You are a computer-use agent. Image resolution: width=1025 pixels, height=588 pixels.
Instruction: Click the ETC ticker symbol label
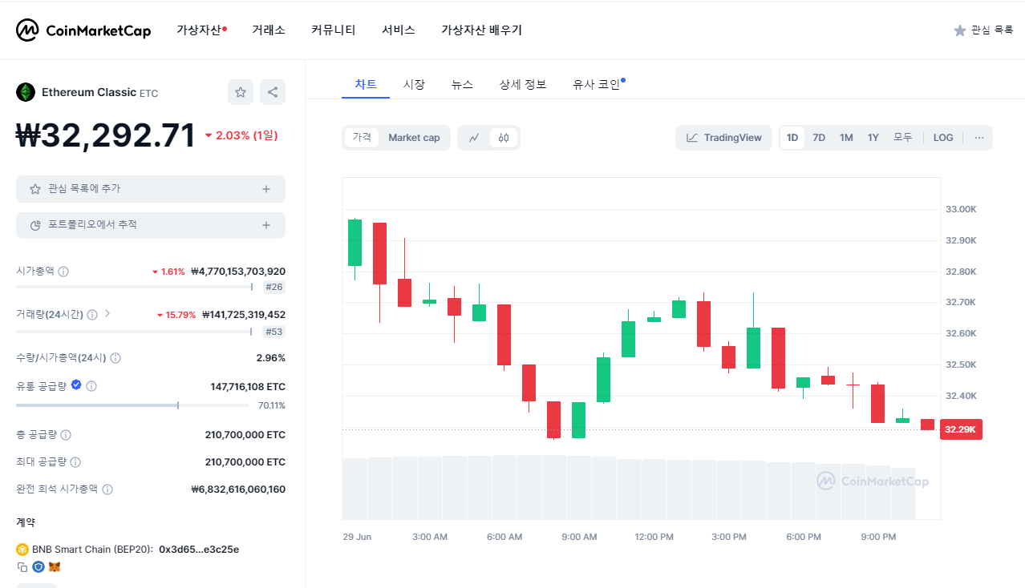tap(149, 94)
